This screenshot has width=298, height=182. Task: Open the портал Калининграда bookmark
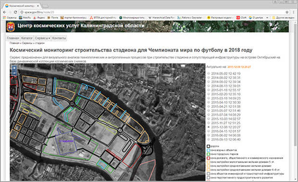74,18
